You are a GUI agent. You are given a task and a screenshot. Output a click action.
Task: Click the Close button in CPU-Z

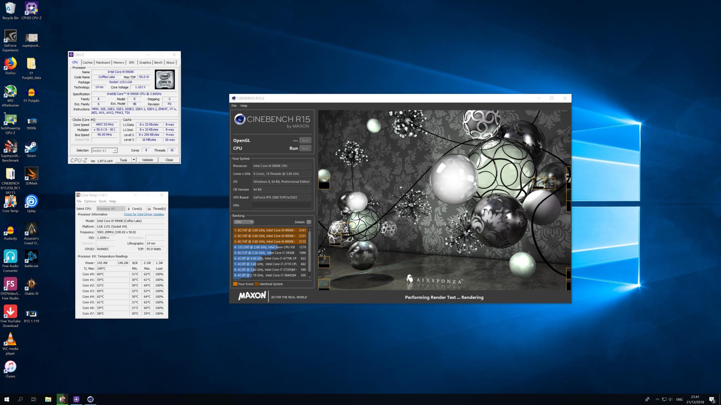[169, 160]
